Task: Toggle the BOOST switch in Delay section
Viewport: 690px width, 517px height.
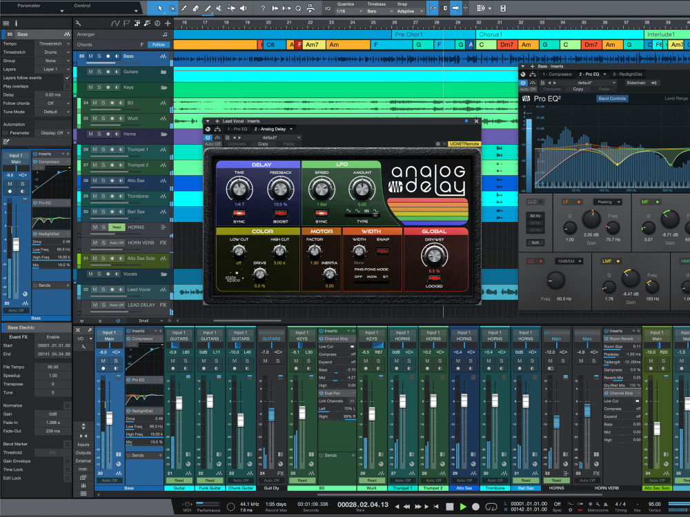Action: (280, 214)
